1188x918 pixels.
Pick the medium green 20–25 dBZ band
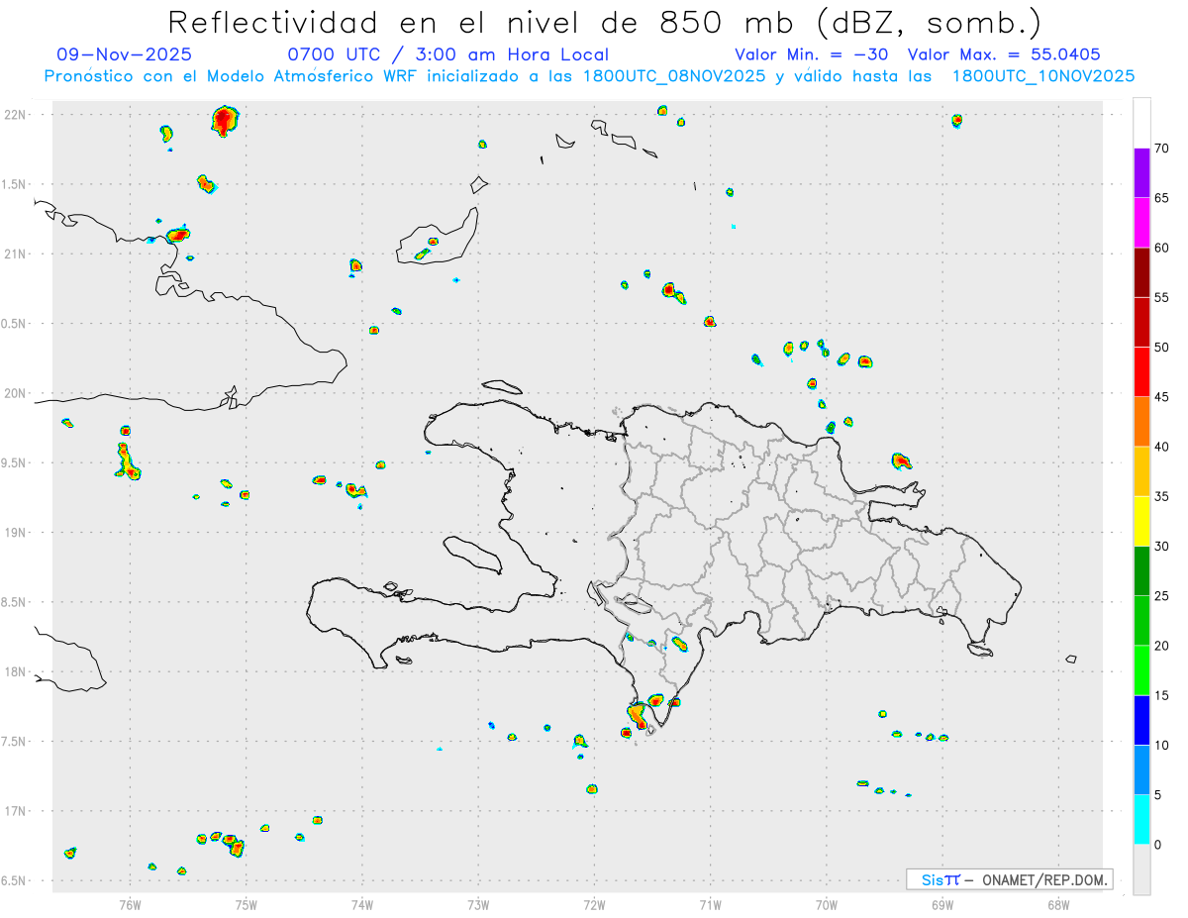(1141, 620)
